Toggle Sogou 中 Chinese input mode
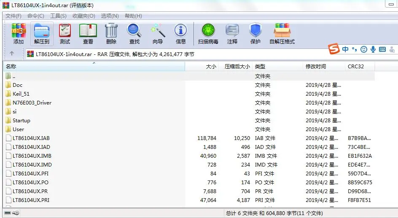 [345, 49]
